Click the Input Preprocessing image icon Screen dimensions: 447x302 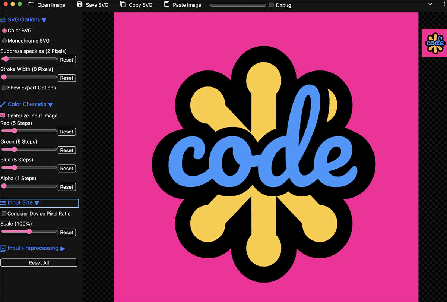3,248
